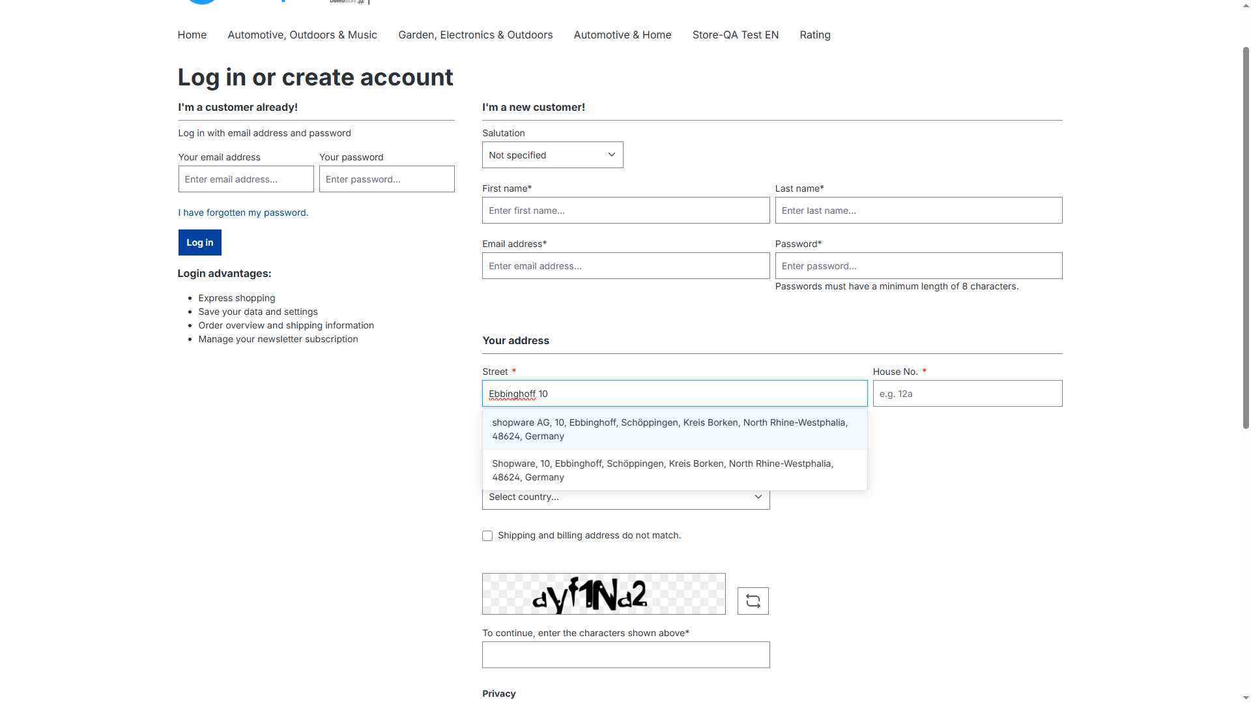Focus the login password field
The height and width of the screenshot is (704, 1251).
(x=387, y=179)
